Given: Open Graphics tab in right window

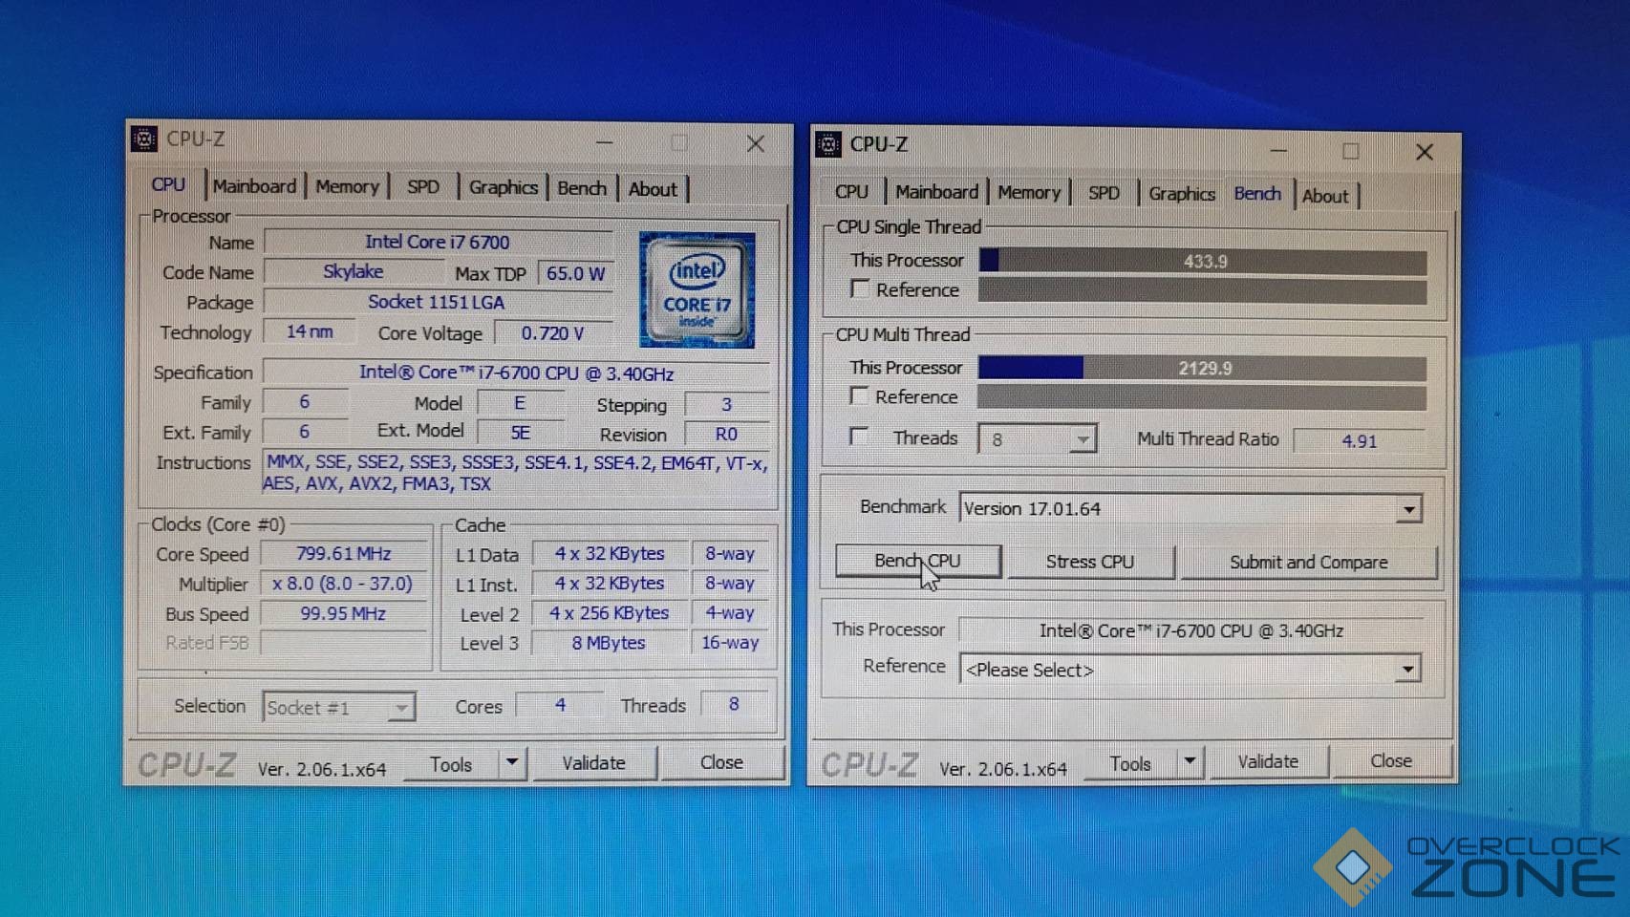Looking at the screenshot, I should pyautogui.click(x=1182, y=194).
